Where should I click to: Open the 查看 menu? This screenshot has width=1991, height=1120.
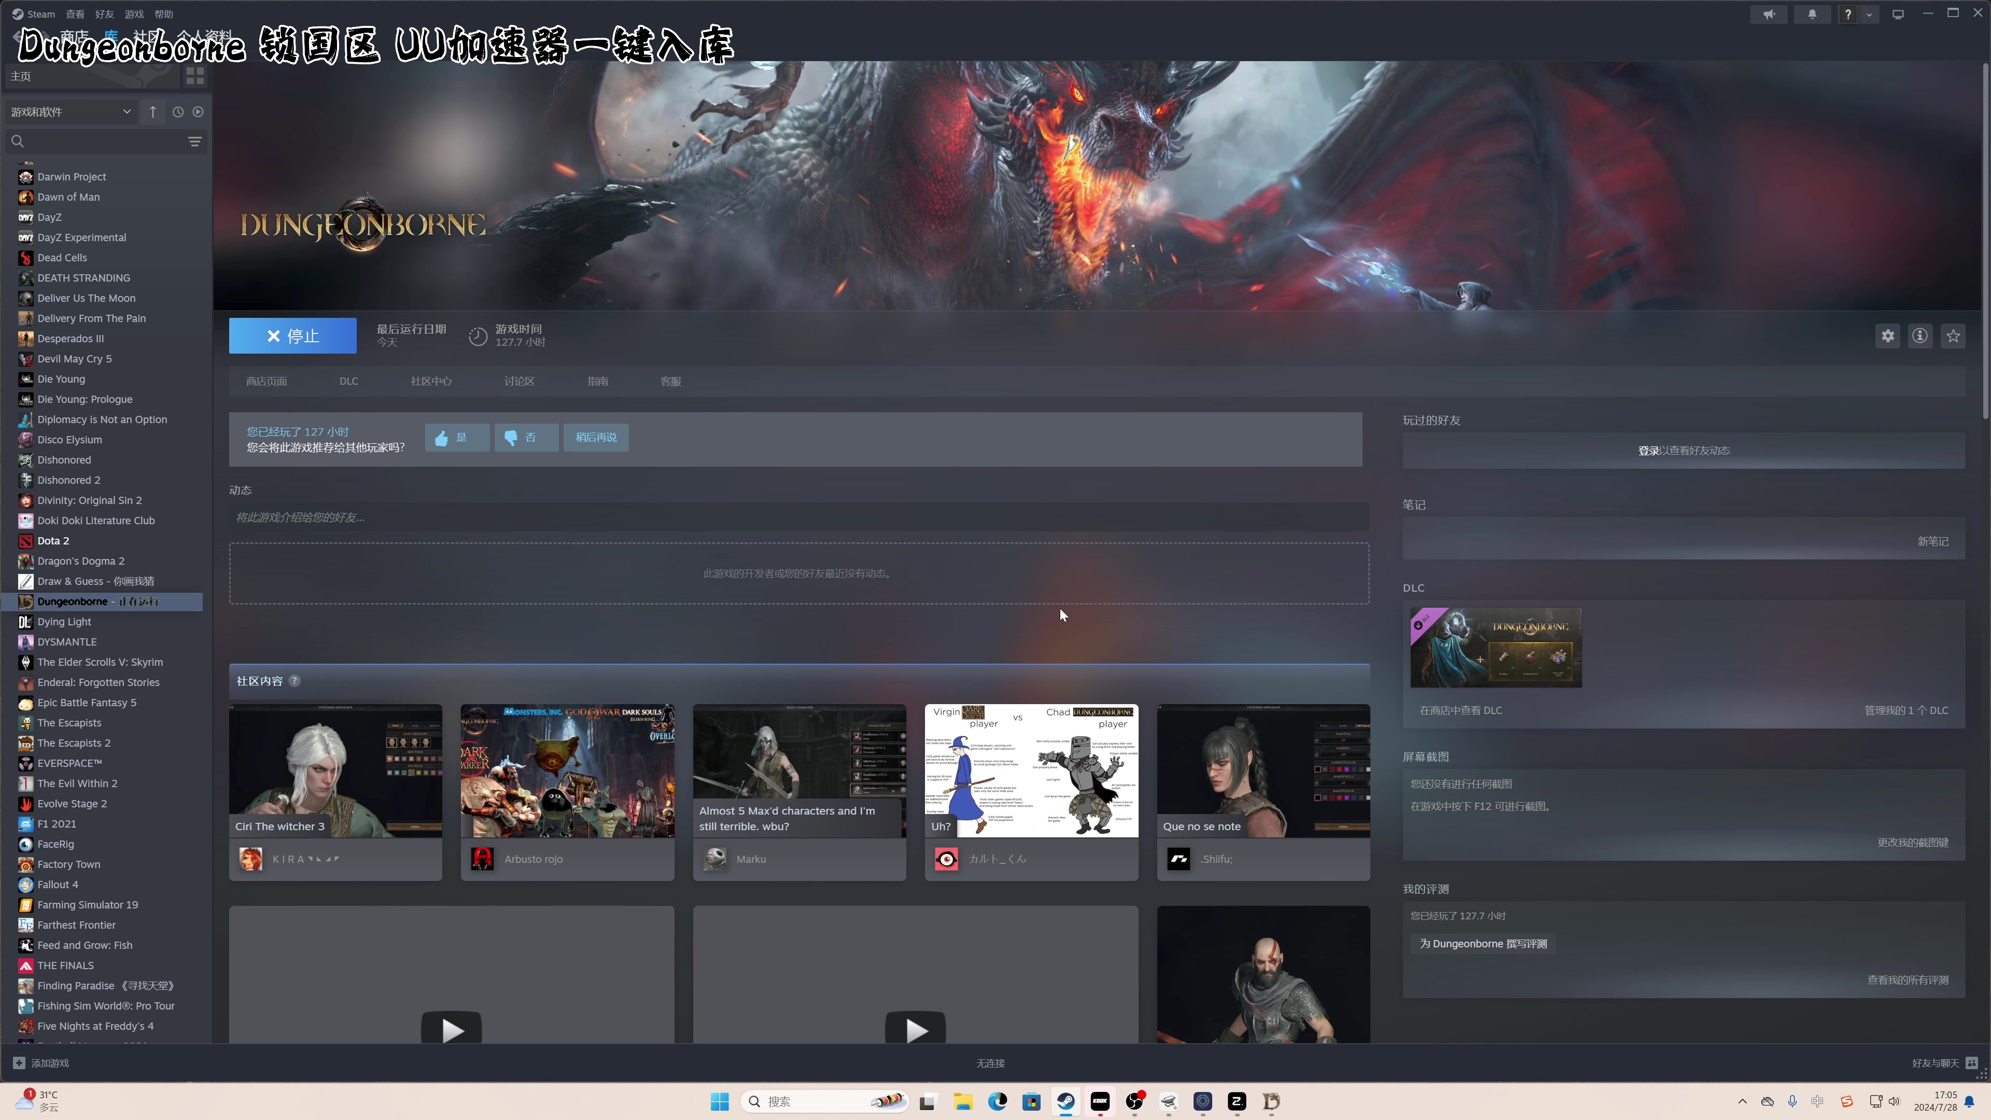tap(75, 14)
